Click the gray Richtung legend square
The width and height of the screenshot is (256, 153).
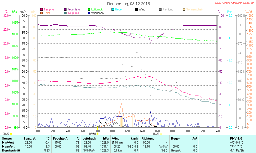(160, 10)
